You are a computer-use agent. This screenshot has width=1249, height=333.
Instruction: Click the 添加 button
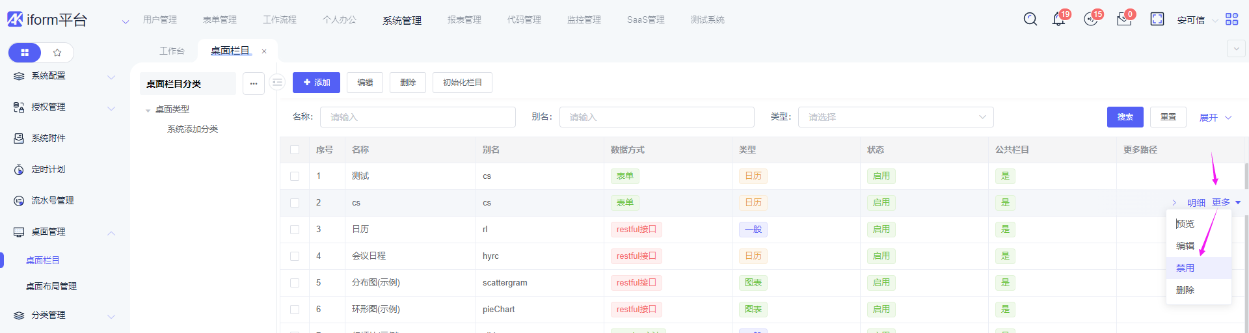point(316,83)
